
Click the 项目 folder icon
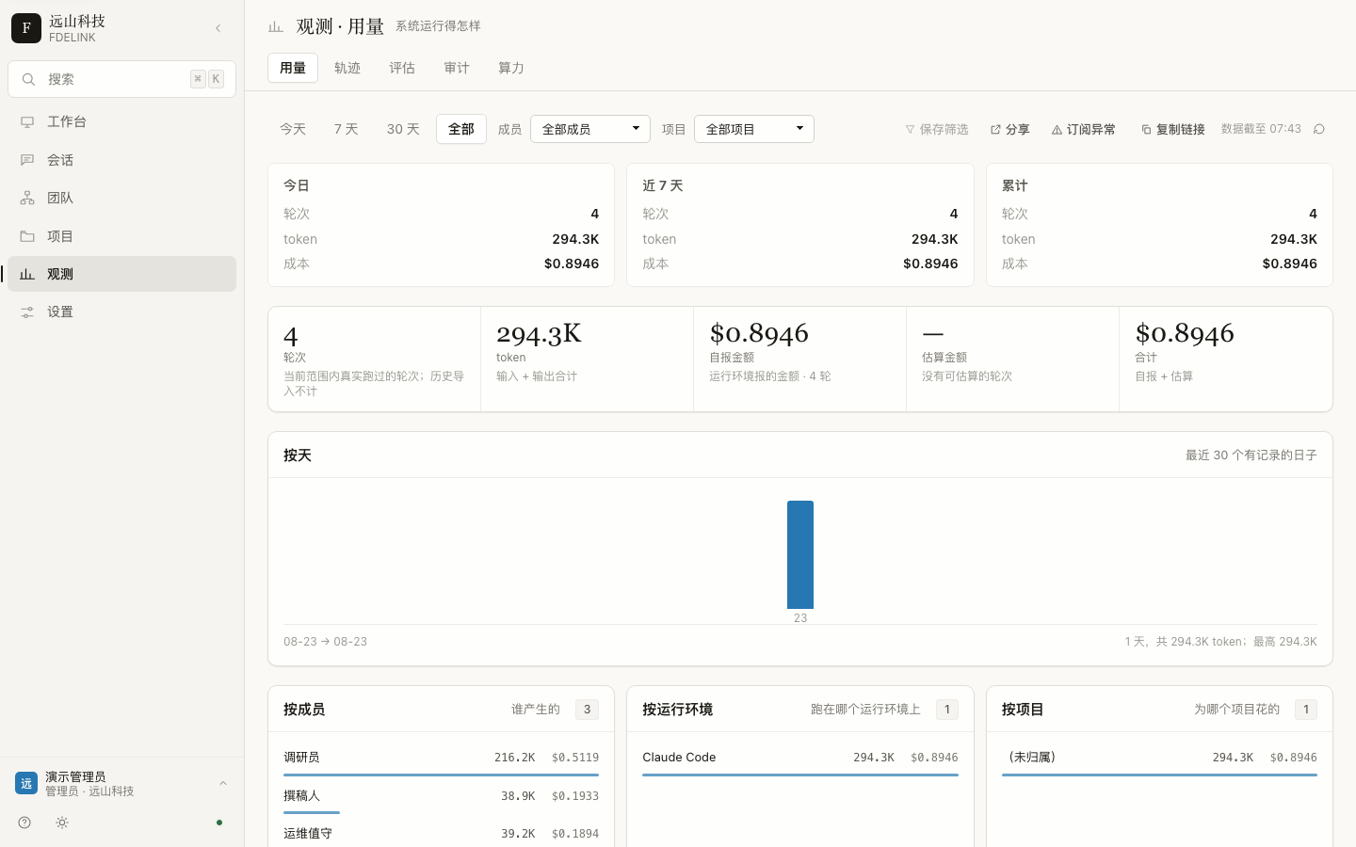tap(27, 236)
